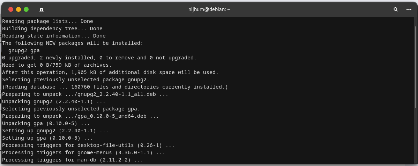This screenshot has width=418, height=166.
Task: Click the new tab icon in header
Action: pos(42,10)
